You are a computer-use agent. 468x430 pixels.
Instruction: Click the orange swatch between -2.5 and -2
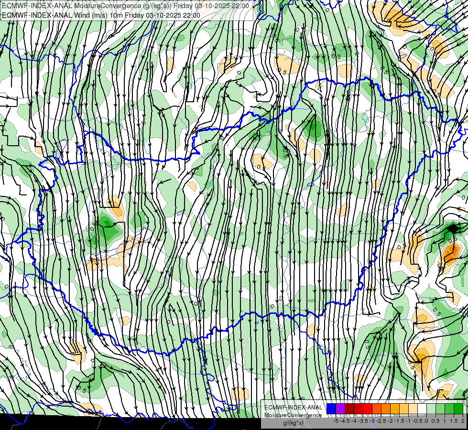click(x=386, y=408)
